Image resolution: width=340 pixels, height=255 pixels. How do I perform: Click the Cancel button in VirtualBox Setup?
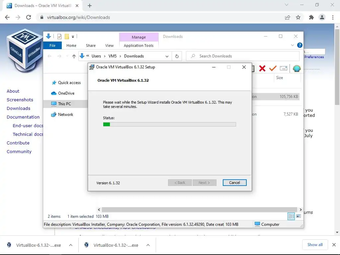coord(234,183)
